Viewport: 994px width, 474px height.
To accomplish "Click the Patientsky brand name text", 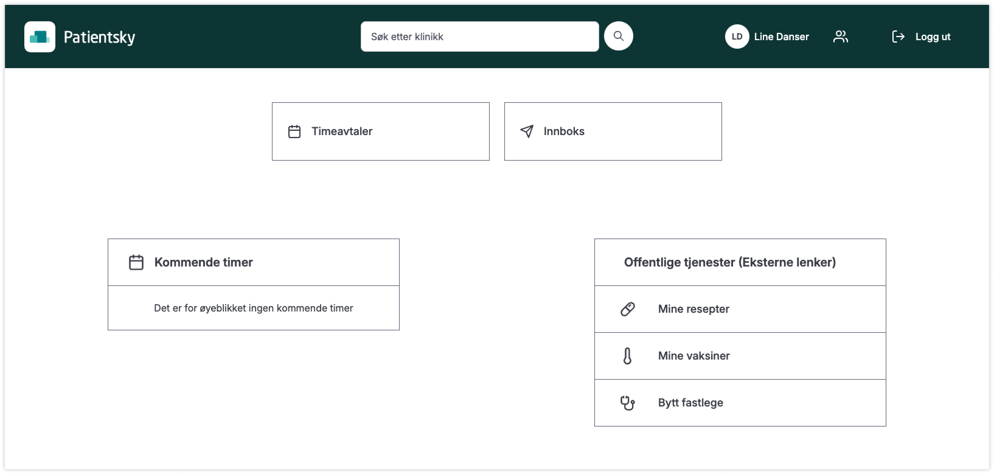I will click(99, 37).
